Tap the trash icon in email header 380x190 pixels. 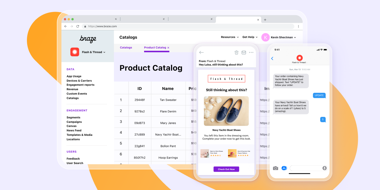click(236, 53)
